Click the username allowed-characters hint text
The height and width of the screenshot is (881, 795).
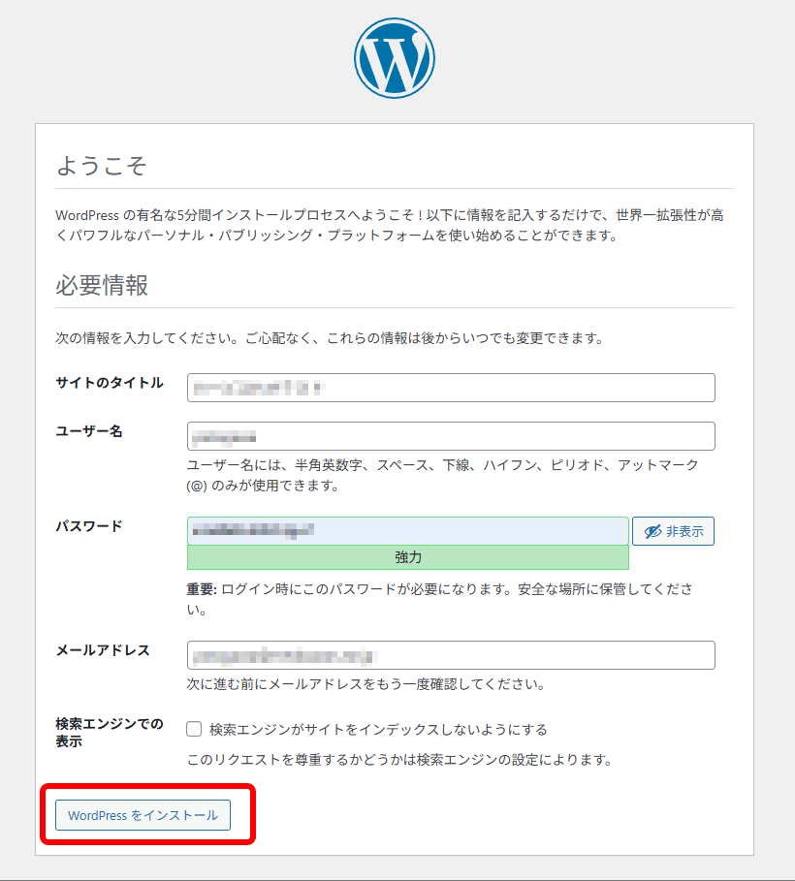pos(442,475)
